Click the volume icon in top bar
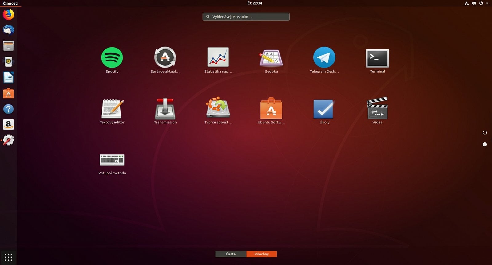Screen dimensions: 492x265 (x=474, y=3)
